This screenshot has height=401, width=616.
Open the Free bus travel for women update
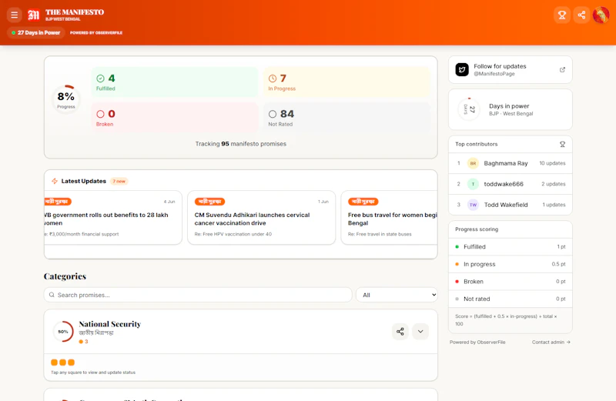[390, 218]
